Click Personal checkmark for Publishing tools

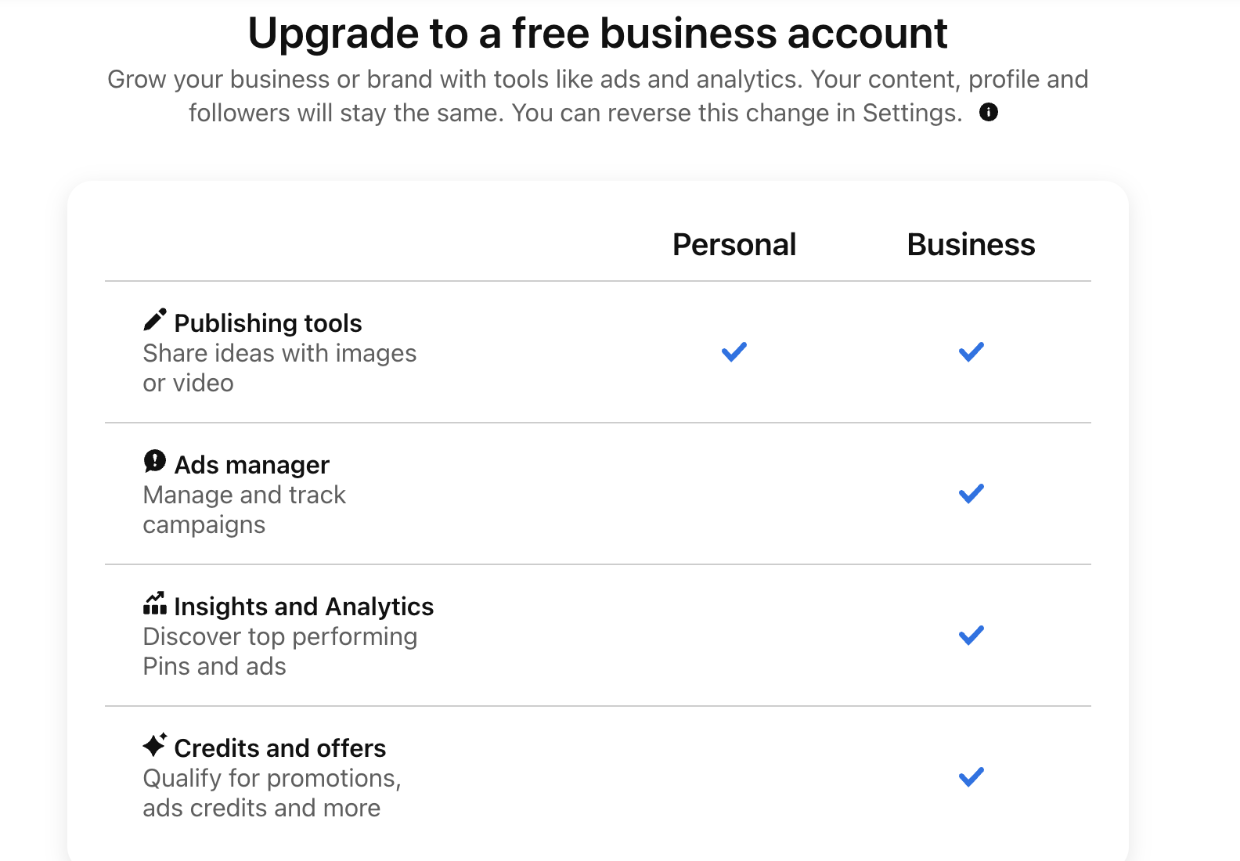(734, 352)
